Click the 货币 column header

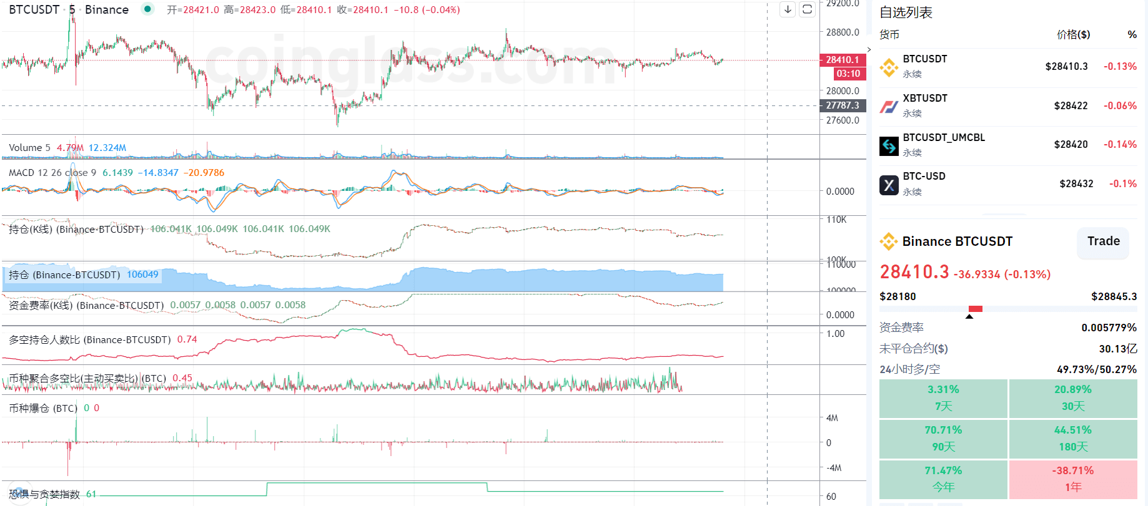(x=889, y=34)
